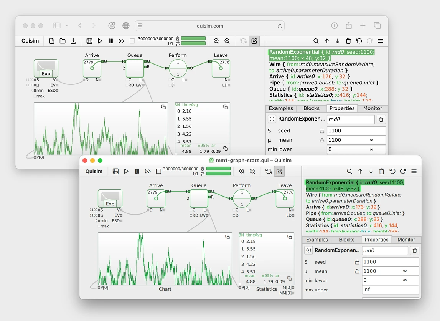Stop simulation square in front window

tap(158, 171)
